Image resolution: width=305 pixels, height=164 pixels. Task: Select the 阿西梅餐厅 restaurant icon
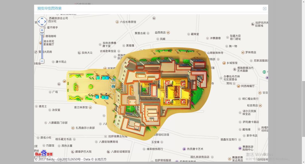tap(238, 86)
